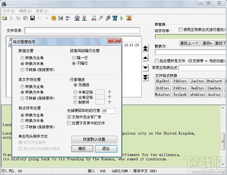Click the save floppy disk icon

pos(32,18)
